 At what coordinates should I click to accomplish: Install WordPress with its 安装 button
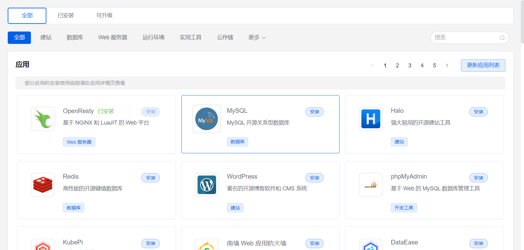coord(314,178)
